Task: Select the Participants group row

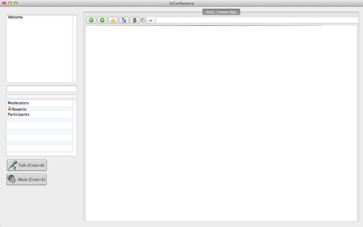Action: [19, 114]
